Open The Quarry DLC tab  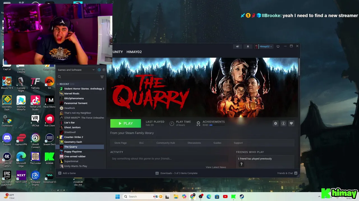141,143
